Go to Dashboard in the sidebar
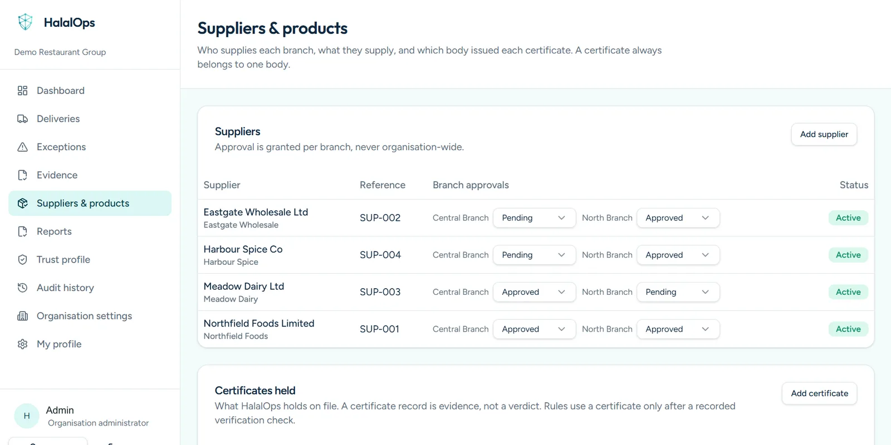Screen dimensions: 891x445 [90, 91]
